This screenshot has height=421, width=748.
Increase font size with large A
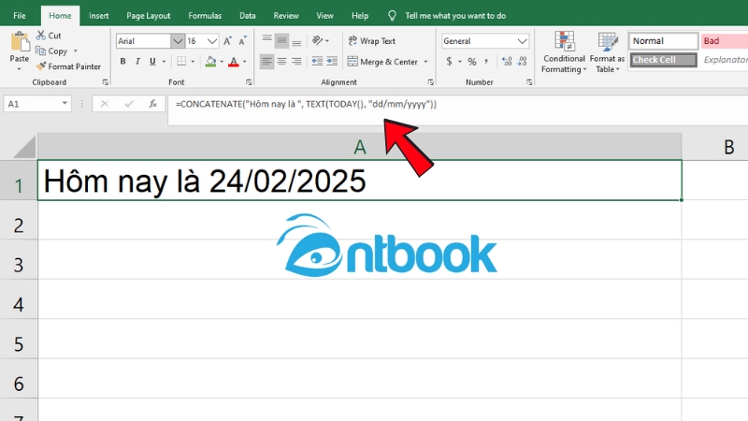coord(227,41)
